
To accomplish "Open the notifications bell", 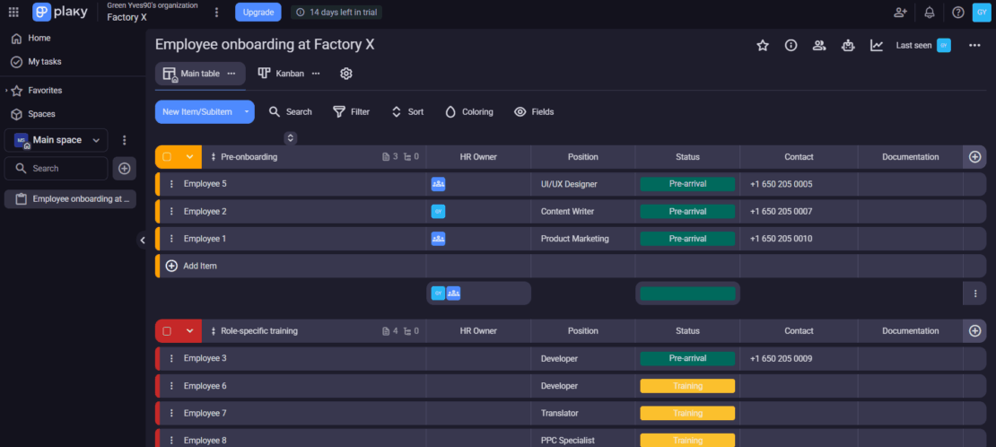I will (930, 12).
